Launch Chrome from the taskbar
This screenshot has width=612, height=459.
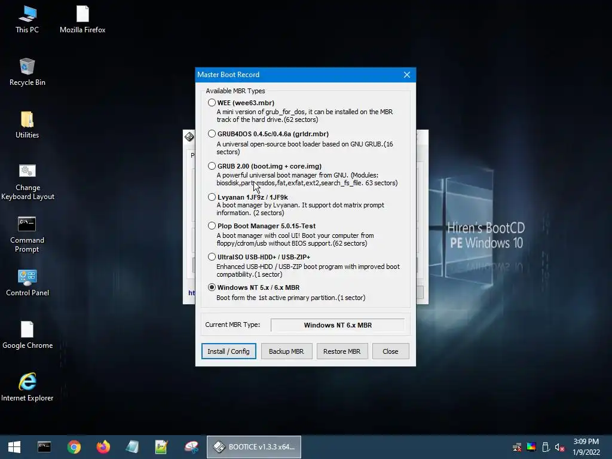74,447
